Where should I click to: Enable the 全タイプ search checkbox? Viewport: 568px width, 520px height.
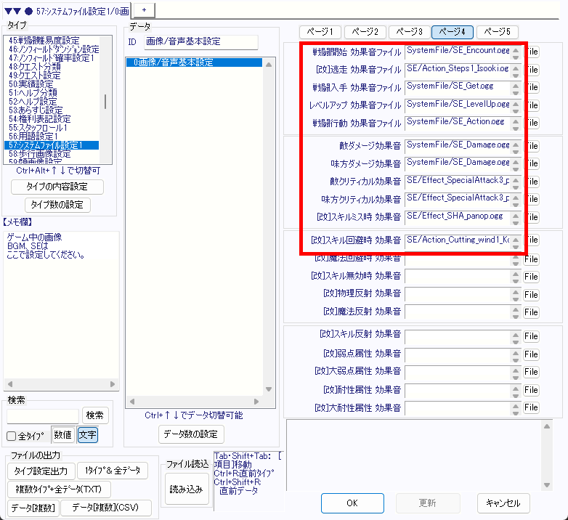pyautogui.click(x=12, y=436)
